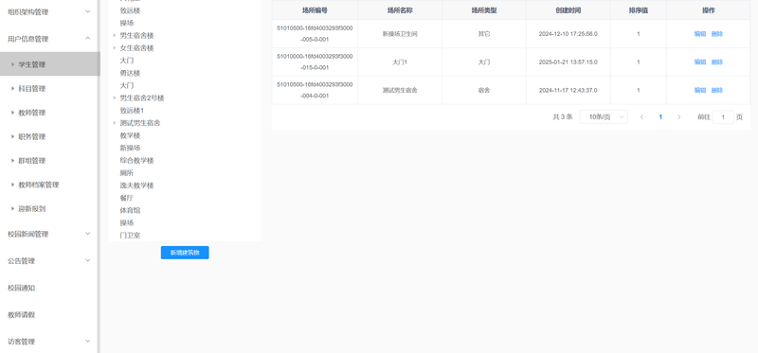Viewport: 758px width, 353px height.
Task: Select 勇达楼 in the building tree
Action: 130,73
